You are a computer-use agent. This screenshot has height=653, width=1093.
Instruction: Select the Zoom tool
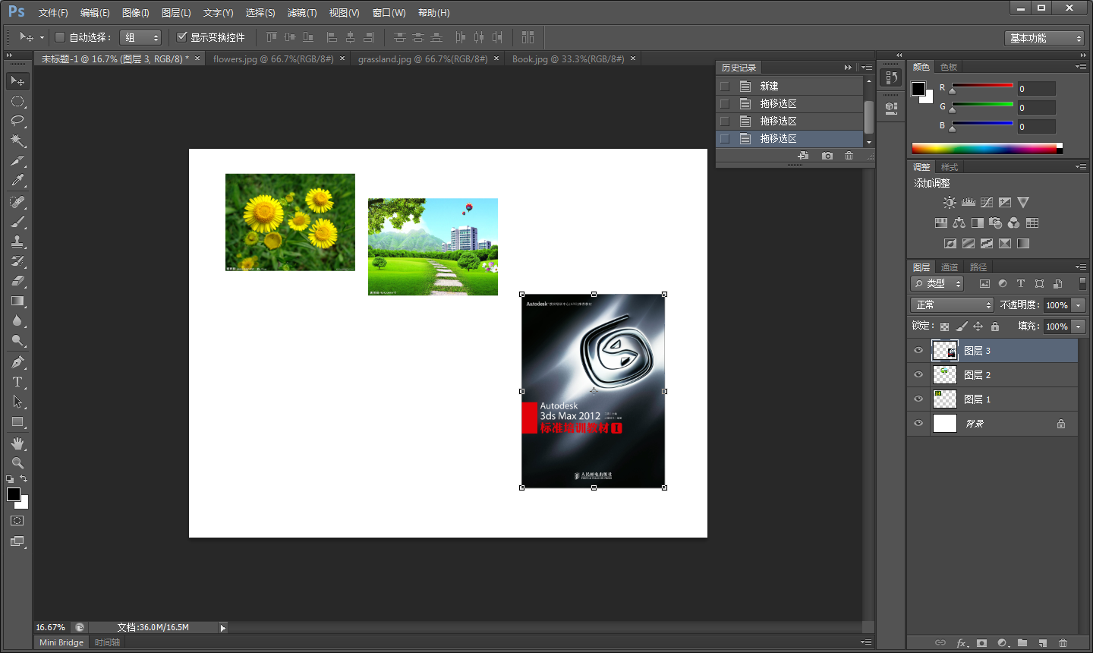pyautogui.click(x=17, y=463)
